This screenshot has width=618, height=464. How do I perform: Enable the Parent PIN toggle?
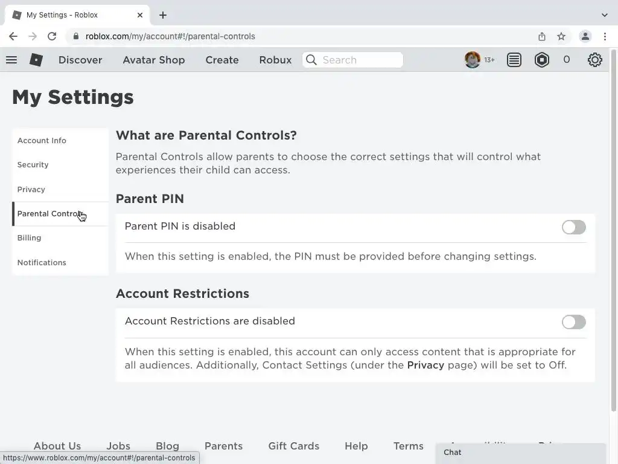pos(573,227)
